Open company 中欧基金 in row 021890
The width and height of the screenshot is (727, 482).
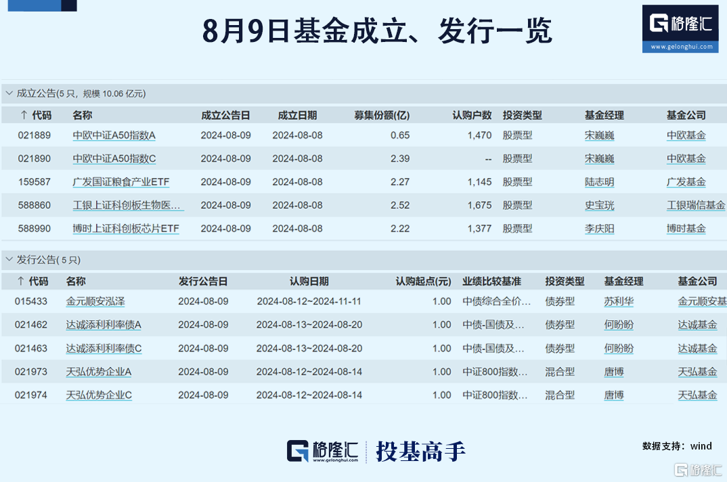click(x=686, y=158)
